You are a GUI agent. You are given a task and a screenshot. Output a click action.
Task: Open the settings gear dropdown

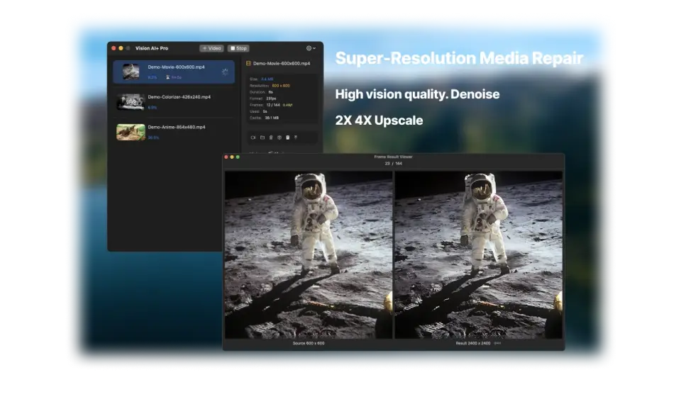click(311, 48)
